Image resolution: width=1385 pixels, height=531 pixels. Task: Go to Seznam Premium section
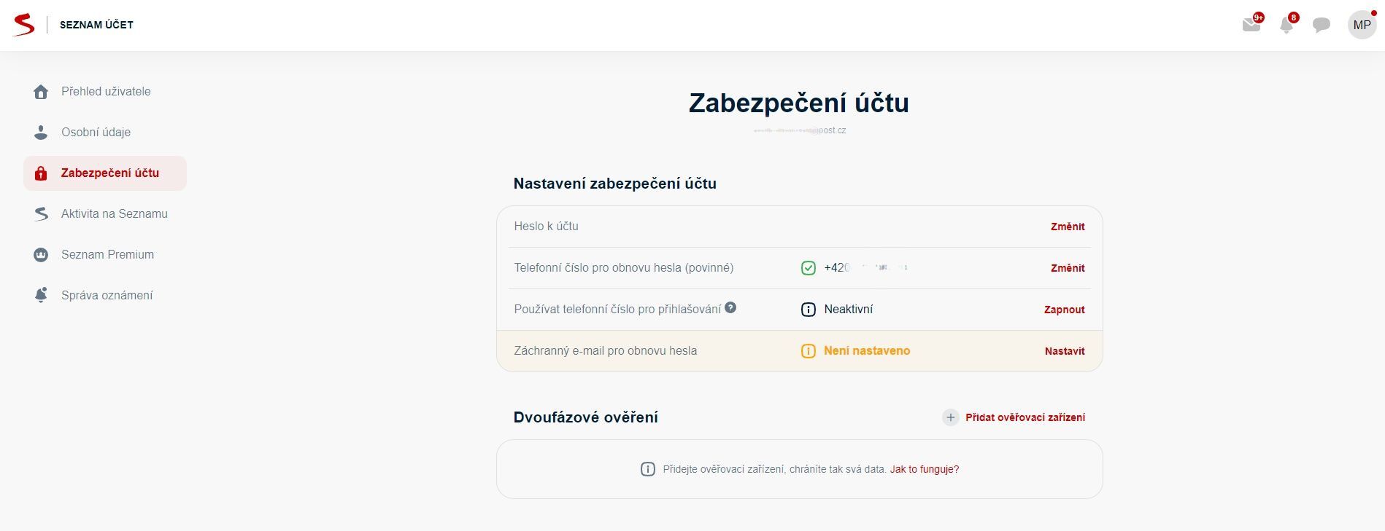tap(107, 254)
